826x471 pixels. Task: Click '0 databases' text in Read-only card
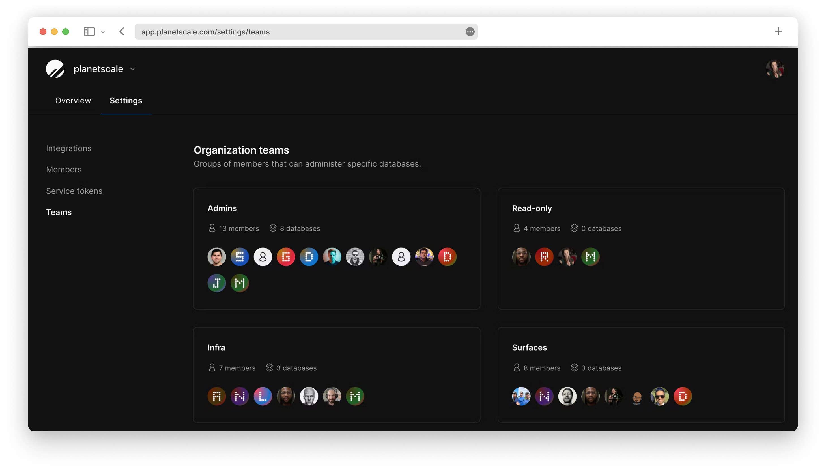601,228
